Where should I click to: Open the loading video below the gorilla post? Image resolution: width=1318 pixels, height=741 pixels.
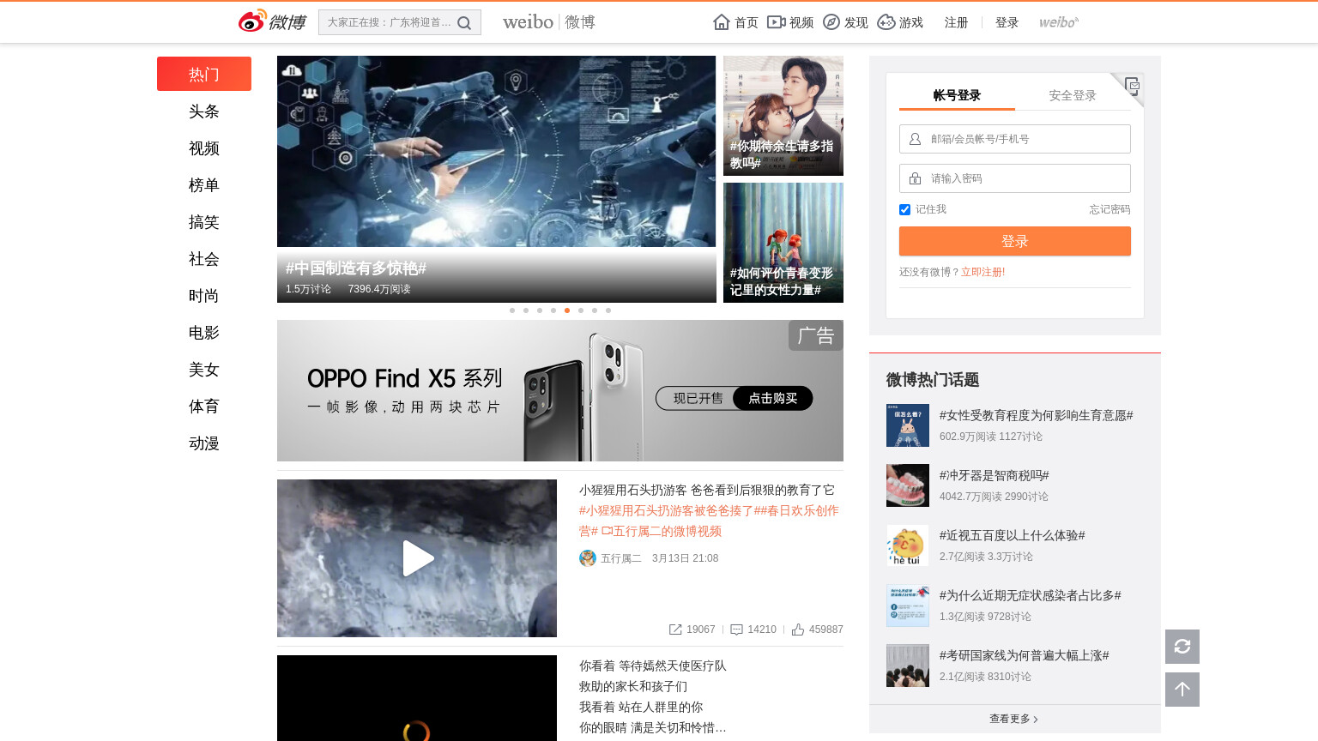pos(417,698)
